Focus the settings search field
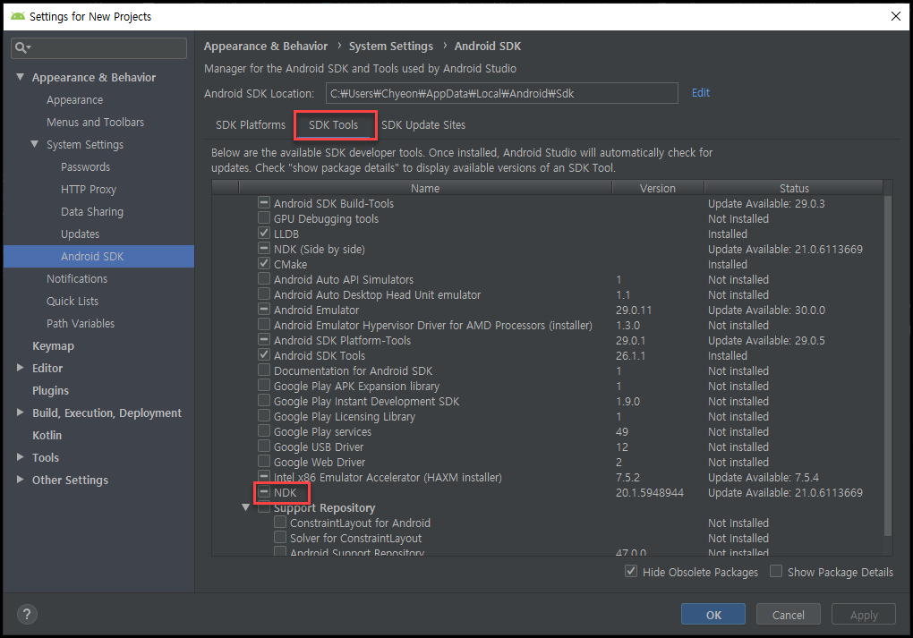Screen dimensions: 913x638 (99, 47)
